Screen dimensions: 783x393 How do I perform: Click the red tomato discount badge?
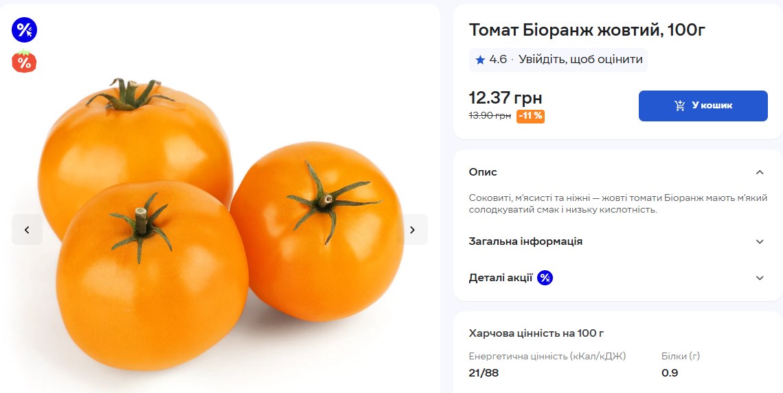(24, 62)
